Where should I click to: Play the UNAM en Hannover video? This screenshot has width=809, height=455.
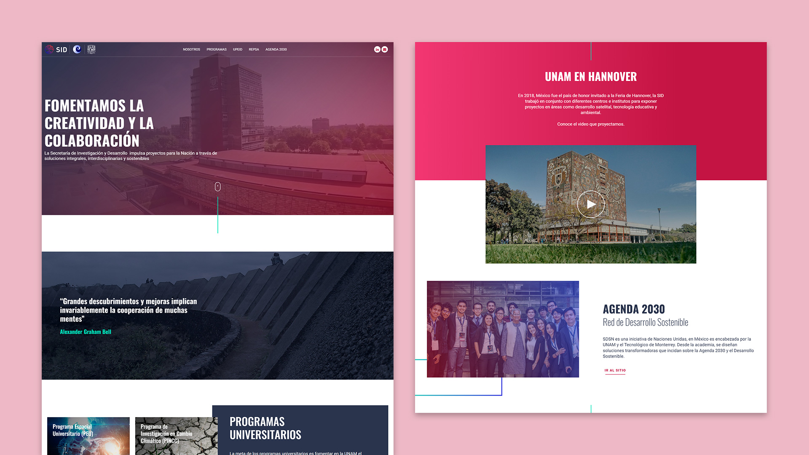pos(591,204)
